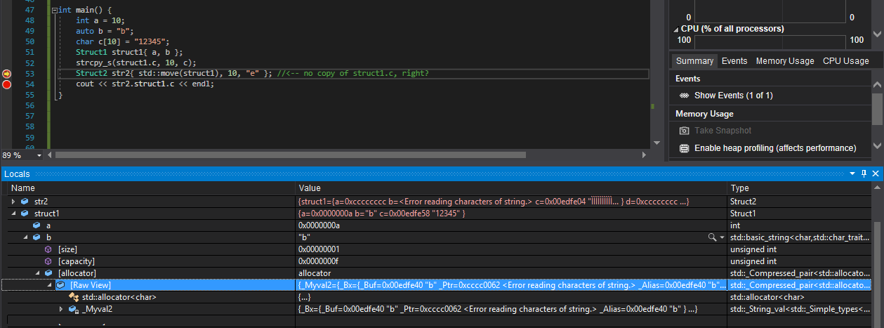
Task: Click the Value column header
Action: 511,188
